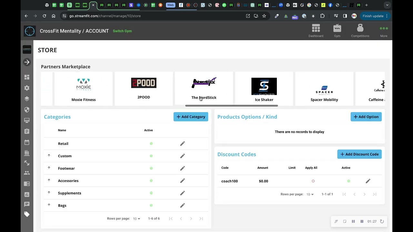Move the Custom category up arrow
Viewport: 413px width, 232px height.
pyautogui.click(x=49, y=156)
